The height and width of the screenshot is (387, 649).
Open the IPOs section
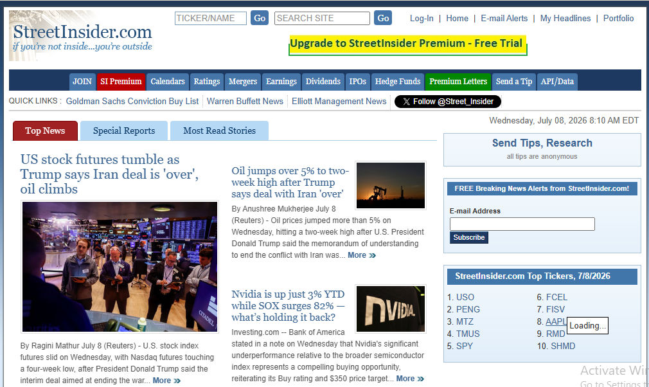tap(358, 82)
